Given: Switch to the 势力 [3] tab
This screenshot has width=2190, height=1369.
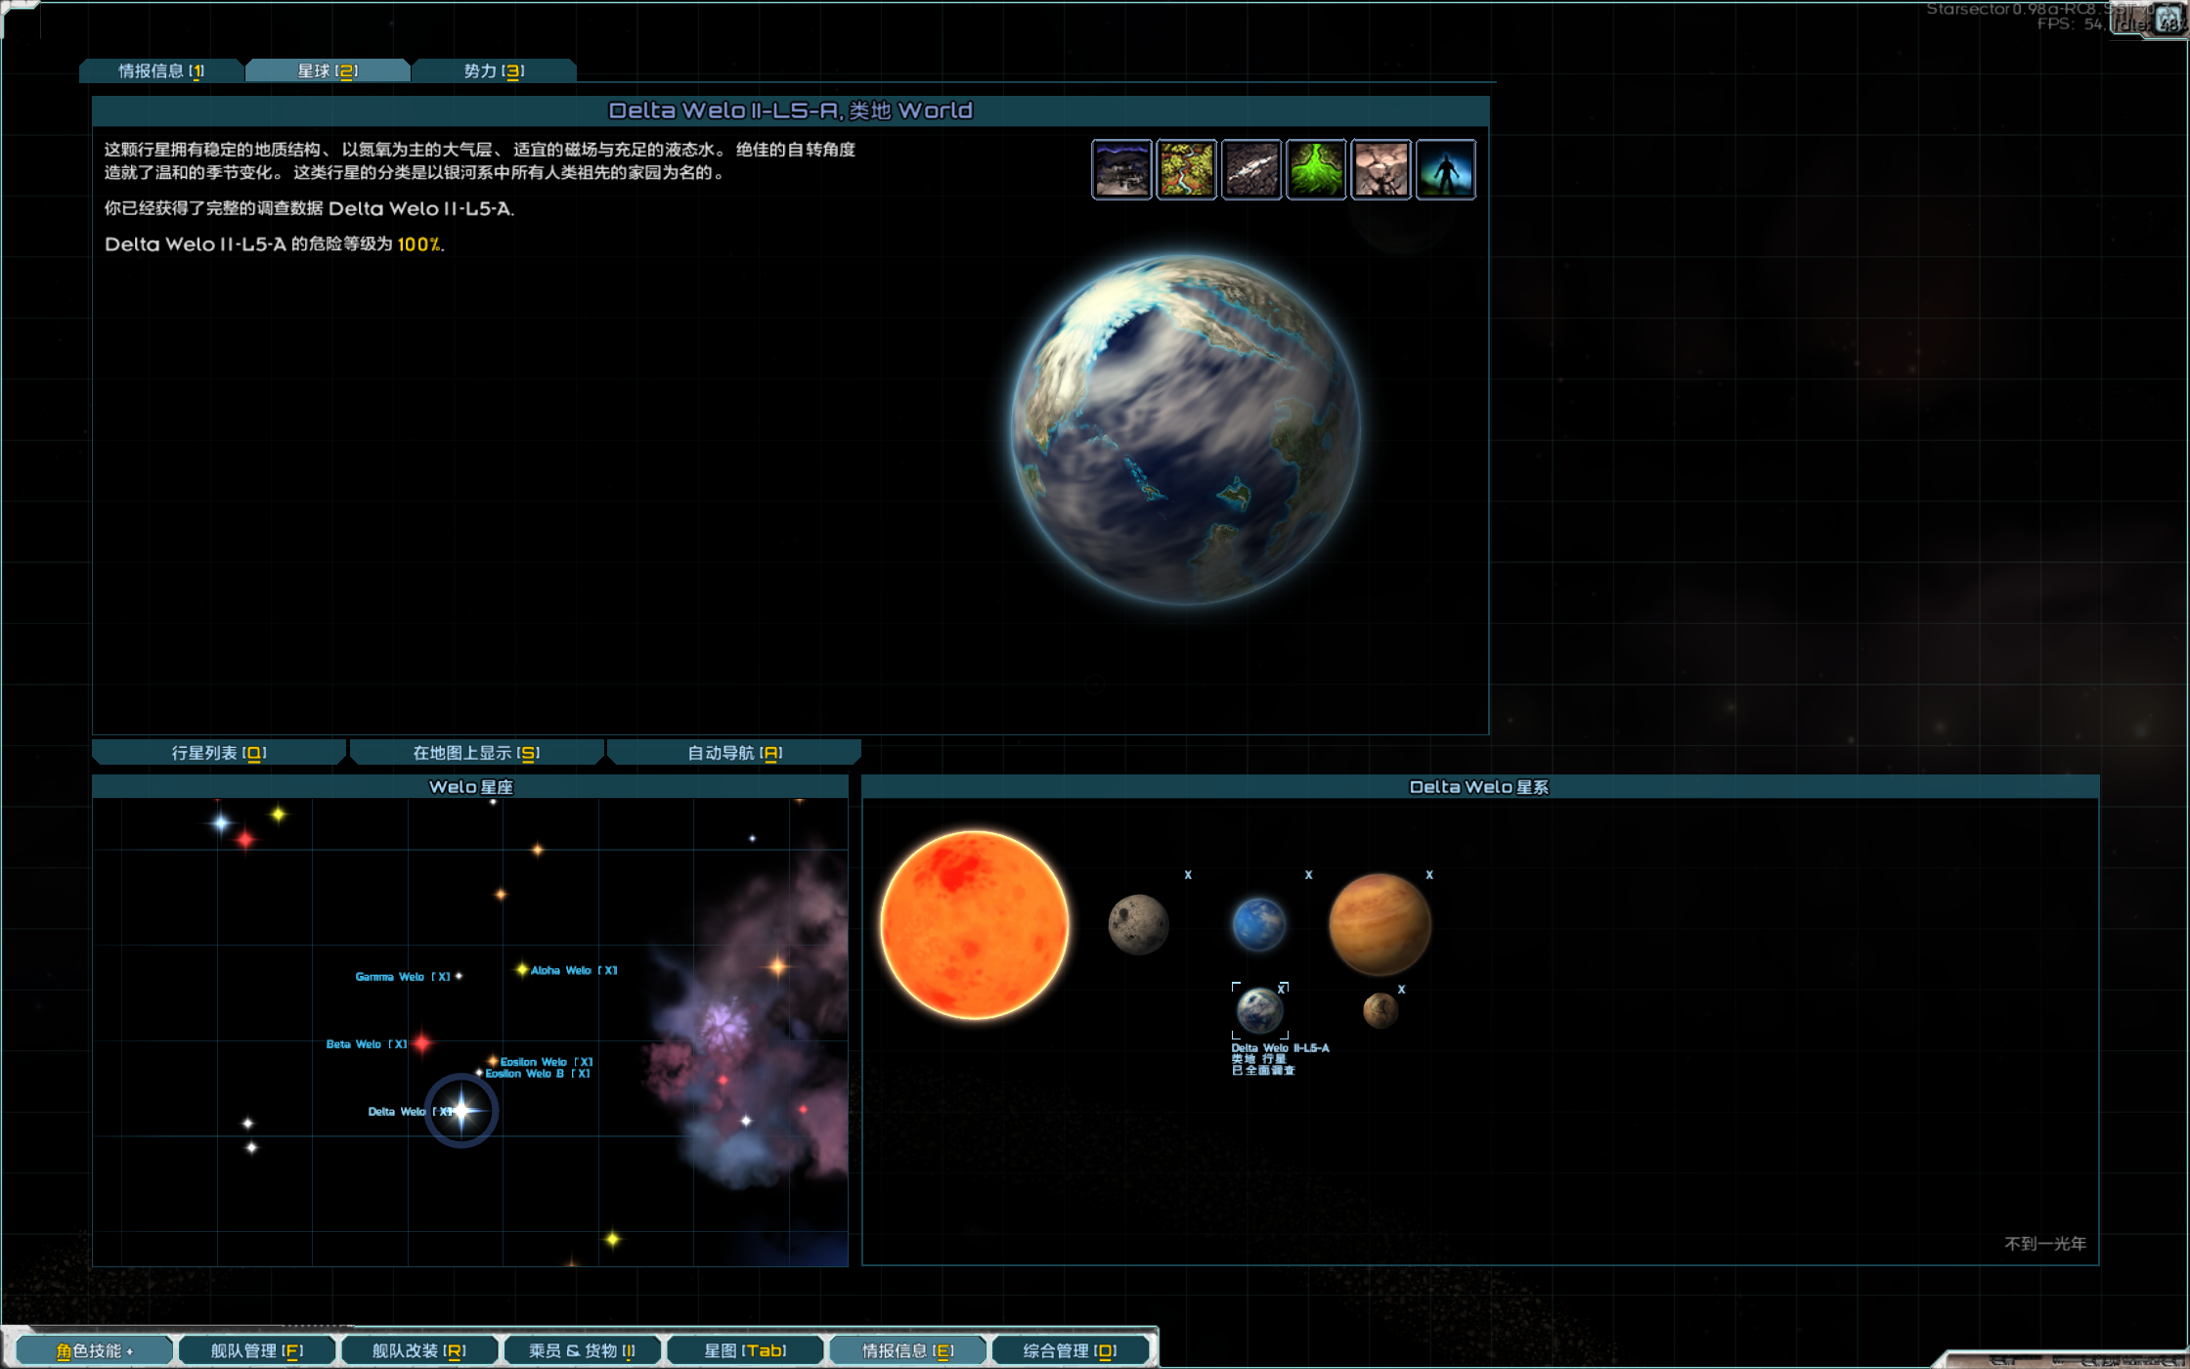Looking at the screenshot, I should (494, 71).
